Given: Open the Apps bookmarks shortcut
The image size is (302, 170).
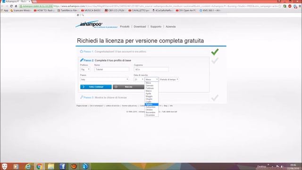Looking at the screenshot, I should click(x=5, y=10).
